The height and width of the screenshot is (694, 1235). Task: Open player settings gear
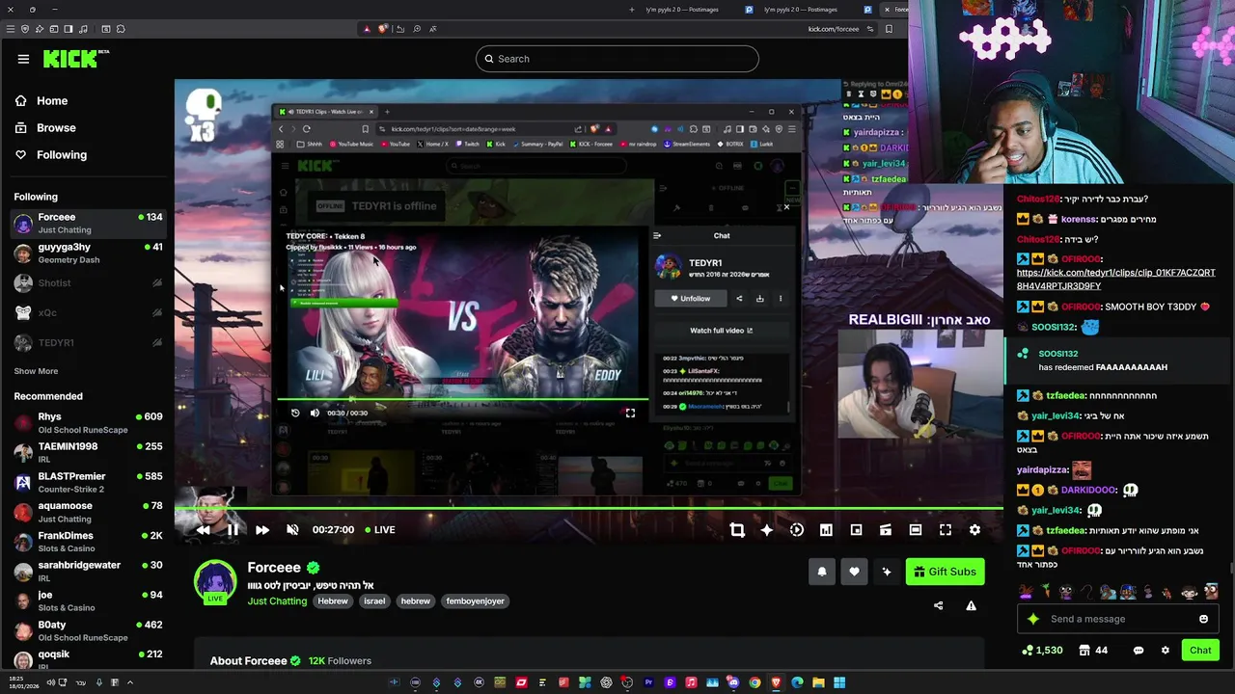click(x=974, y=529)
